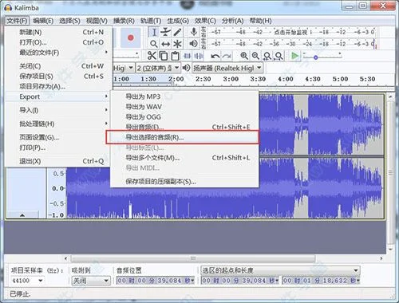Click the Undo arrow icon
Viewport: 399px width, 303px height.
click(215, 56)
